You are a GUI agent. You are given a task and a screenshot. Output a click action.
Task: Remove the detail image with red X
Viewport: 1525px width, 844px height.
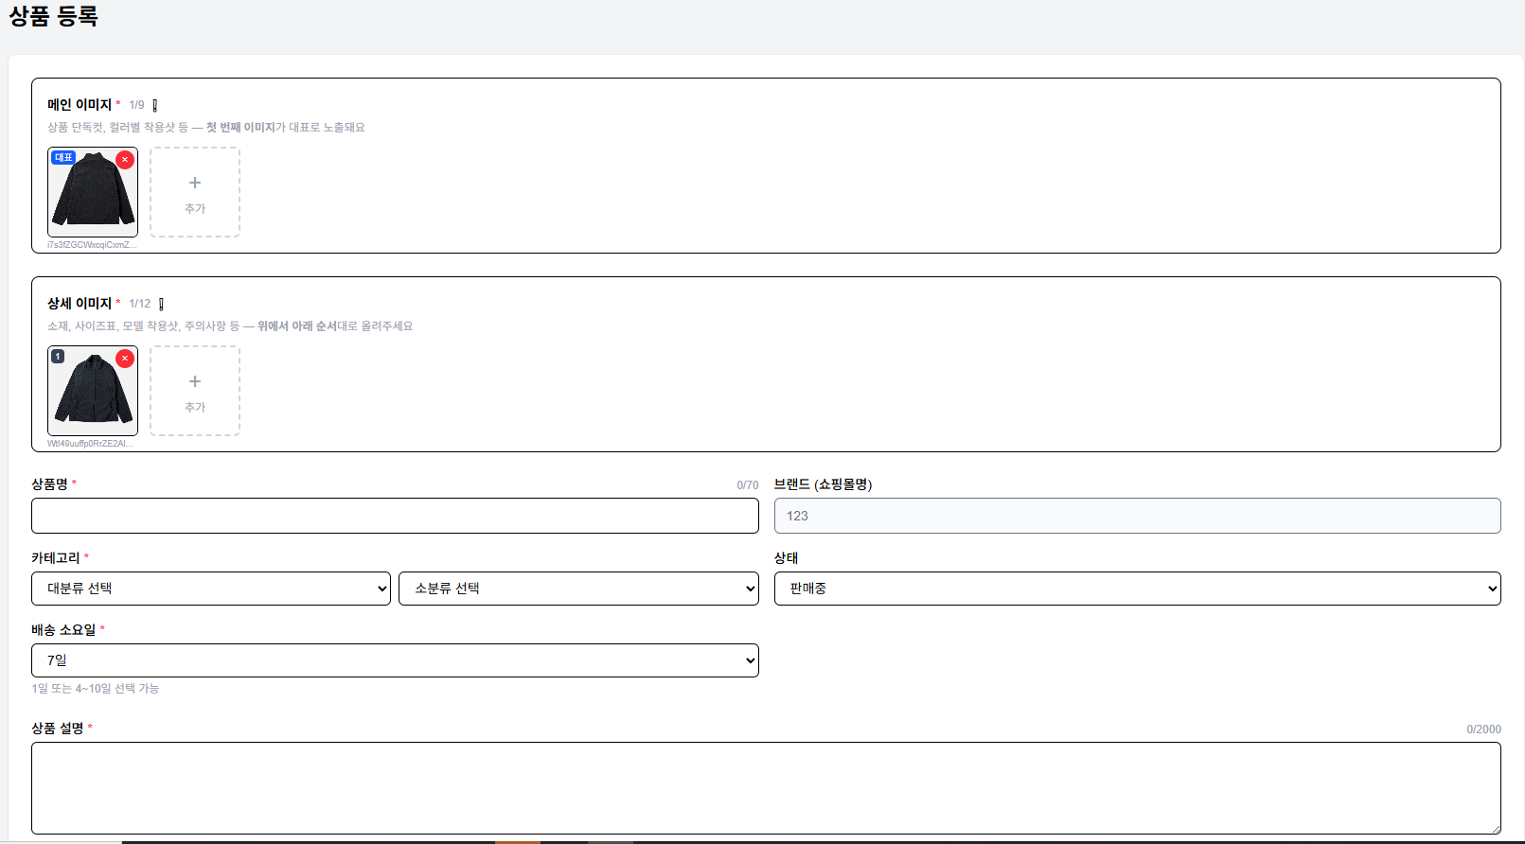[125, 359]
